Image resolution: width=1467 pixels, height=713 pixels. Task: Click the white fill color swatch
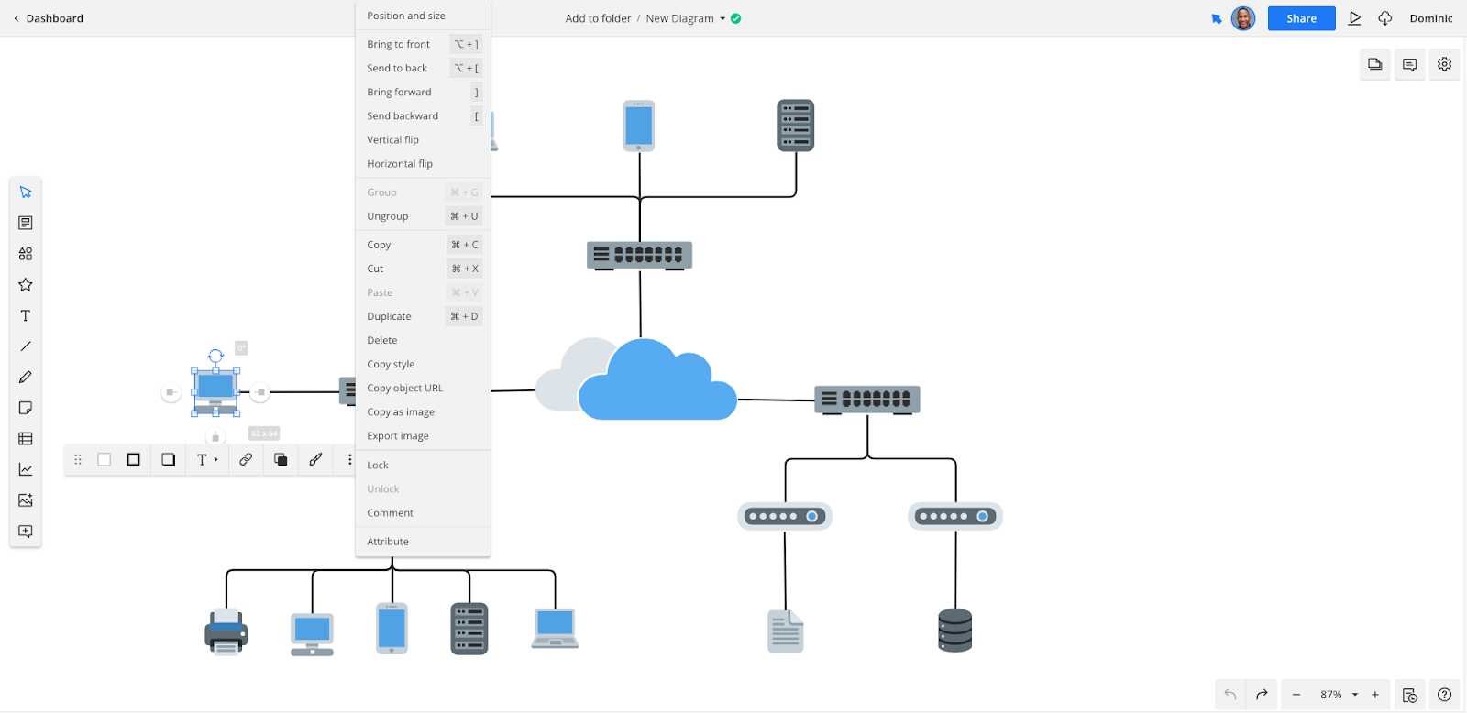click(x=105, y=460)
